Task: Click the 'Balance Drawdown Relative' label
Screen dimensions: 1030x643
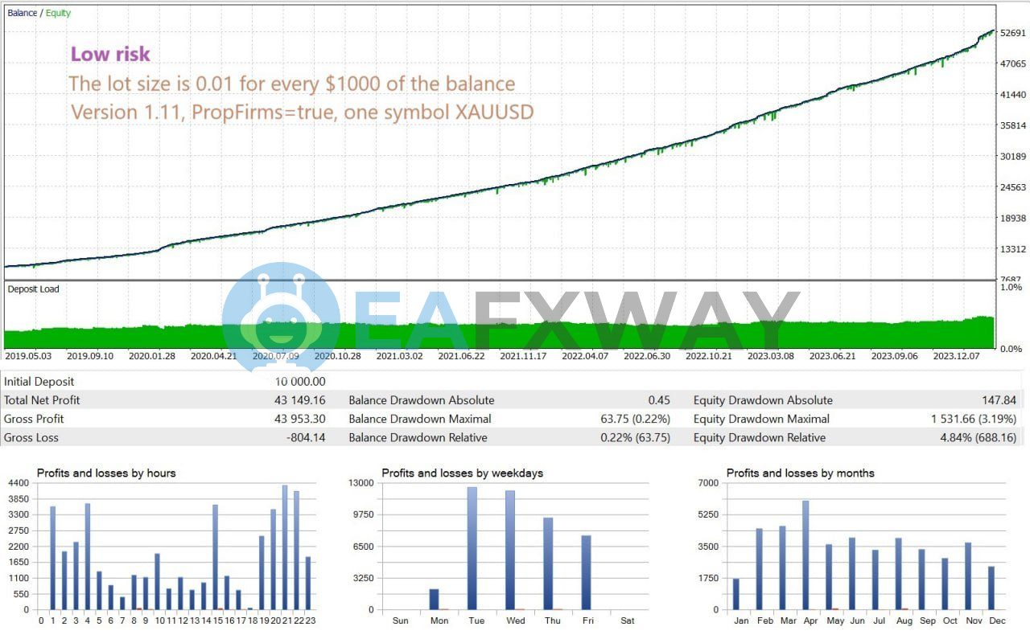Action: pyautogui.click(x=418, y=438)
